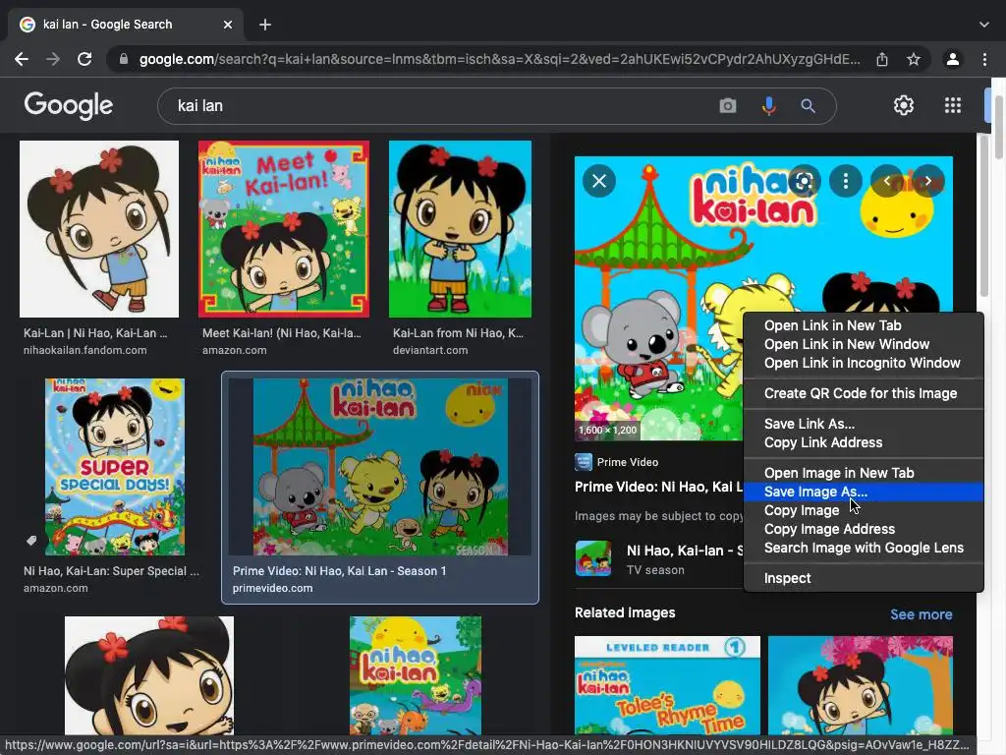
Task: Click deviantart.com source link
Action: [430, 351]
